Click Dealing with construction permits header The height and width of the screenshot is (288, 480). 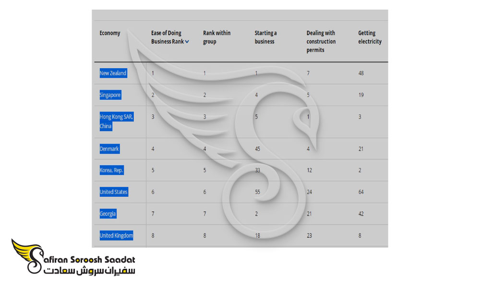click(321, 41)
